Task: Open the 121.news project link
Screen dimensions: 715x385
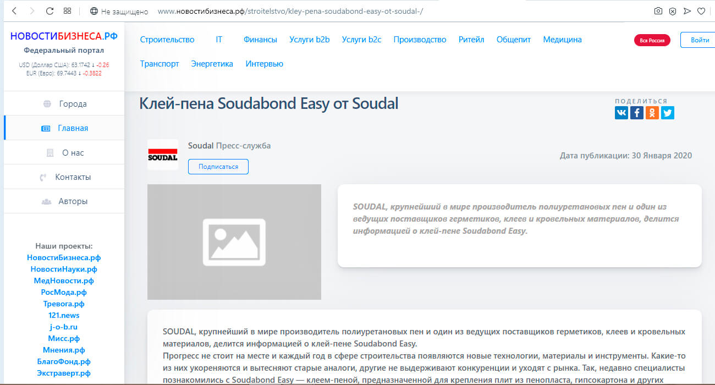Action: [x=64, y=315]
